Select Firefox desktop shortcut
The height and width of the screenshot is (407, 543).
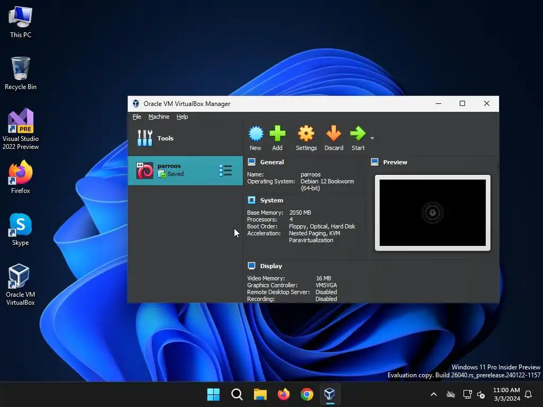tap(21, 177)
